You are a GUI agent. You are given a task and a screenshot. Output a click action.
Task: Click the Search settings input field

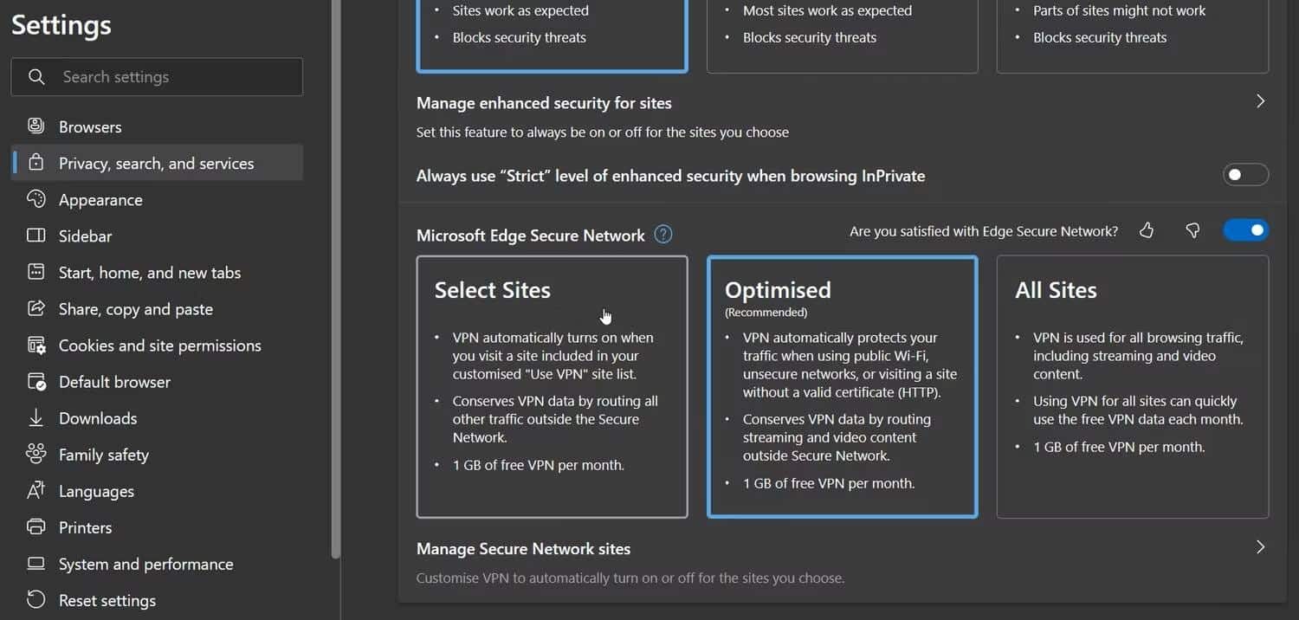[156, 77]
